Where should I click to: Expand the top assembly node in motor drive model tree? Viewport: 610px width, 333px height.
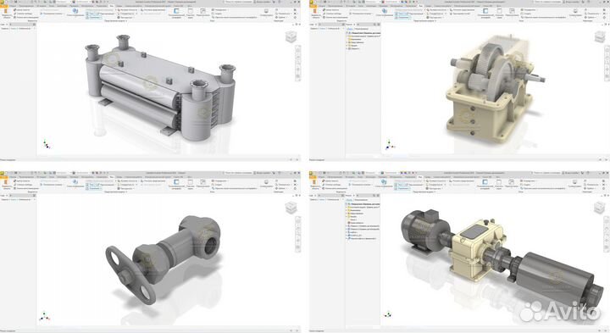tap(347, 204)
